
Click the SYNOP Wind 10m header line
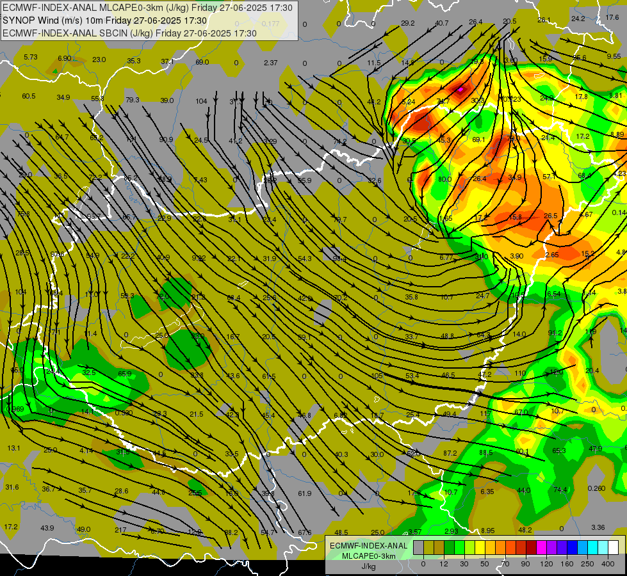click(x=105, y=20)
